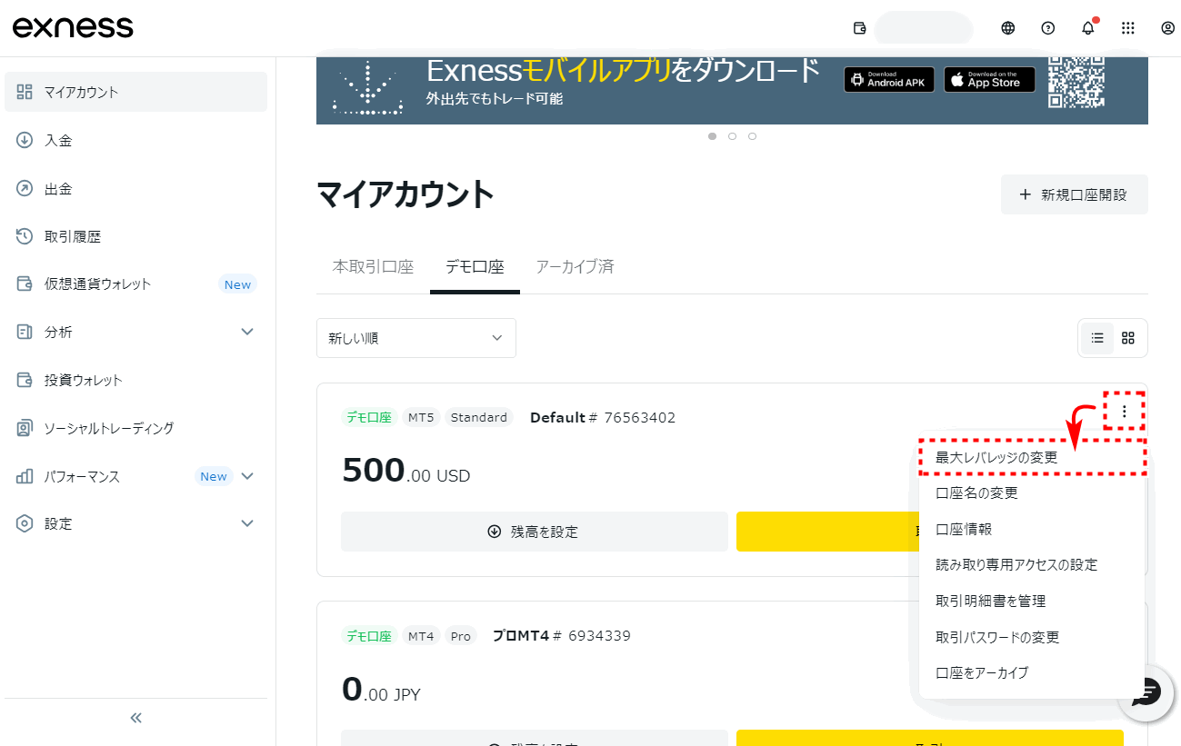
Task: Click 残高を設定 for Default account
Action: 535,532
